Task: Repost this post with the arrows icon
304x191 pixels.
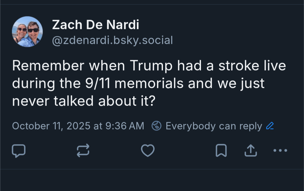Action: [83, 150]
